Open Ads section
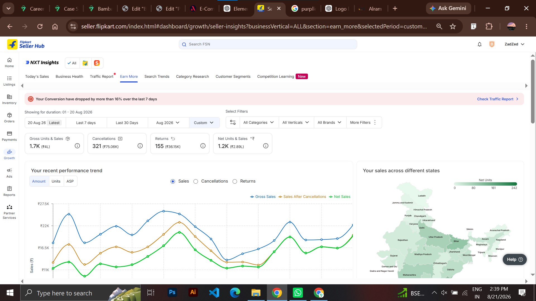Image resolution: width=536 pixels, height=301 pixels. [9, 173]
